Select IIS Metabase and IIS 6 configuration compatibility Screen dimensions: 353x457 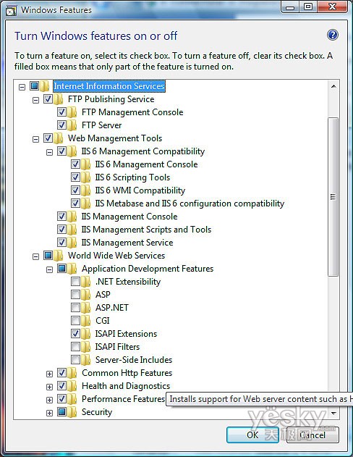[190, 203]
